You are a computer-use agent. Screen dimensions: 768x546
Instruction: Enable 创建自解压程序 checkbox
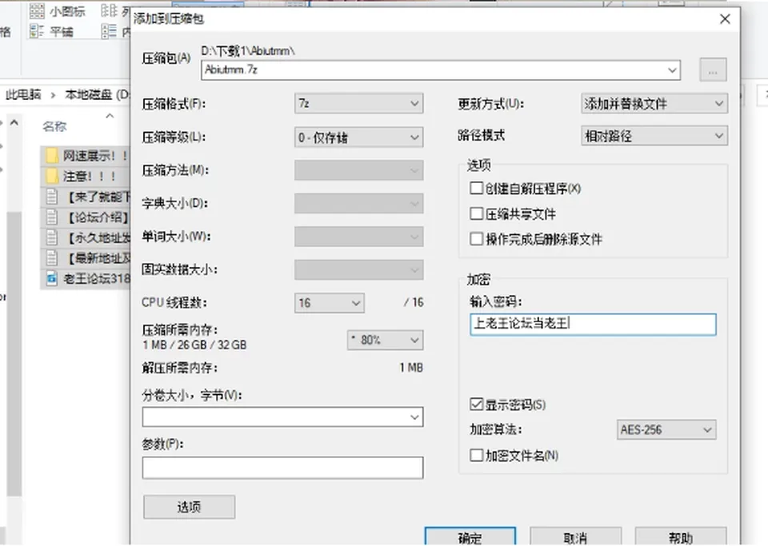point(476,189)
